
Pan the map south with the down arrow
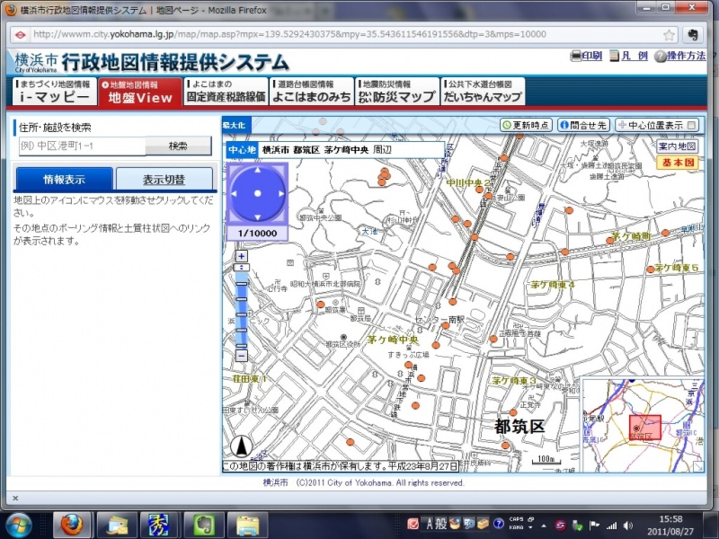click(x=258, y=216)
